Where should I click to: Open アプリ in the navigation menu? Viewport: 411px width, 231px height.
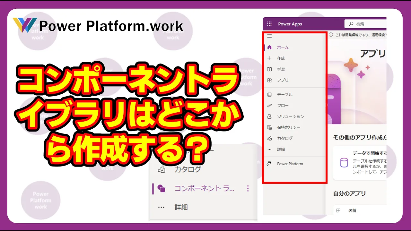[x=283, y=80]
